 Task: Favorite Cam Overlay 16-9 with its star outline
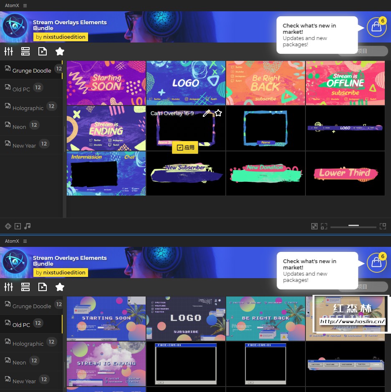[218, 113]
